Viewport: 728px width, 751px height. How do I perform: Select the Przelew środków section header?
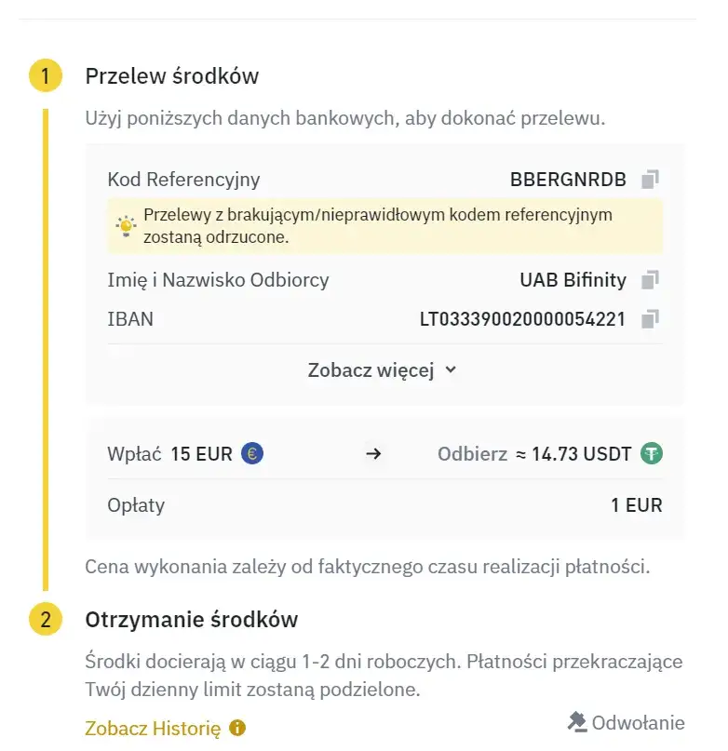(171, 76)
